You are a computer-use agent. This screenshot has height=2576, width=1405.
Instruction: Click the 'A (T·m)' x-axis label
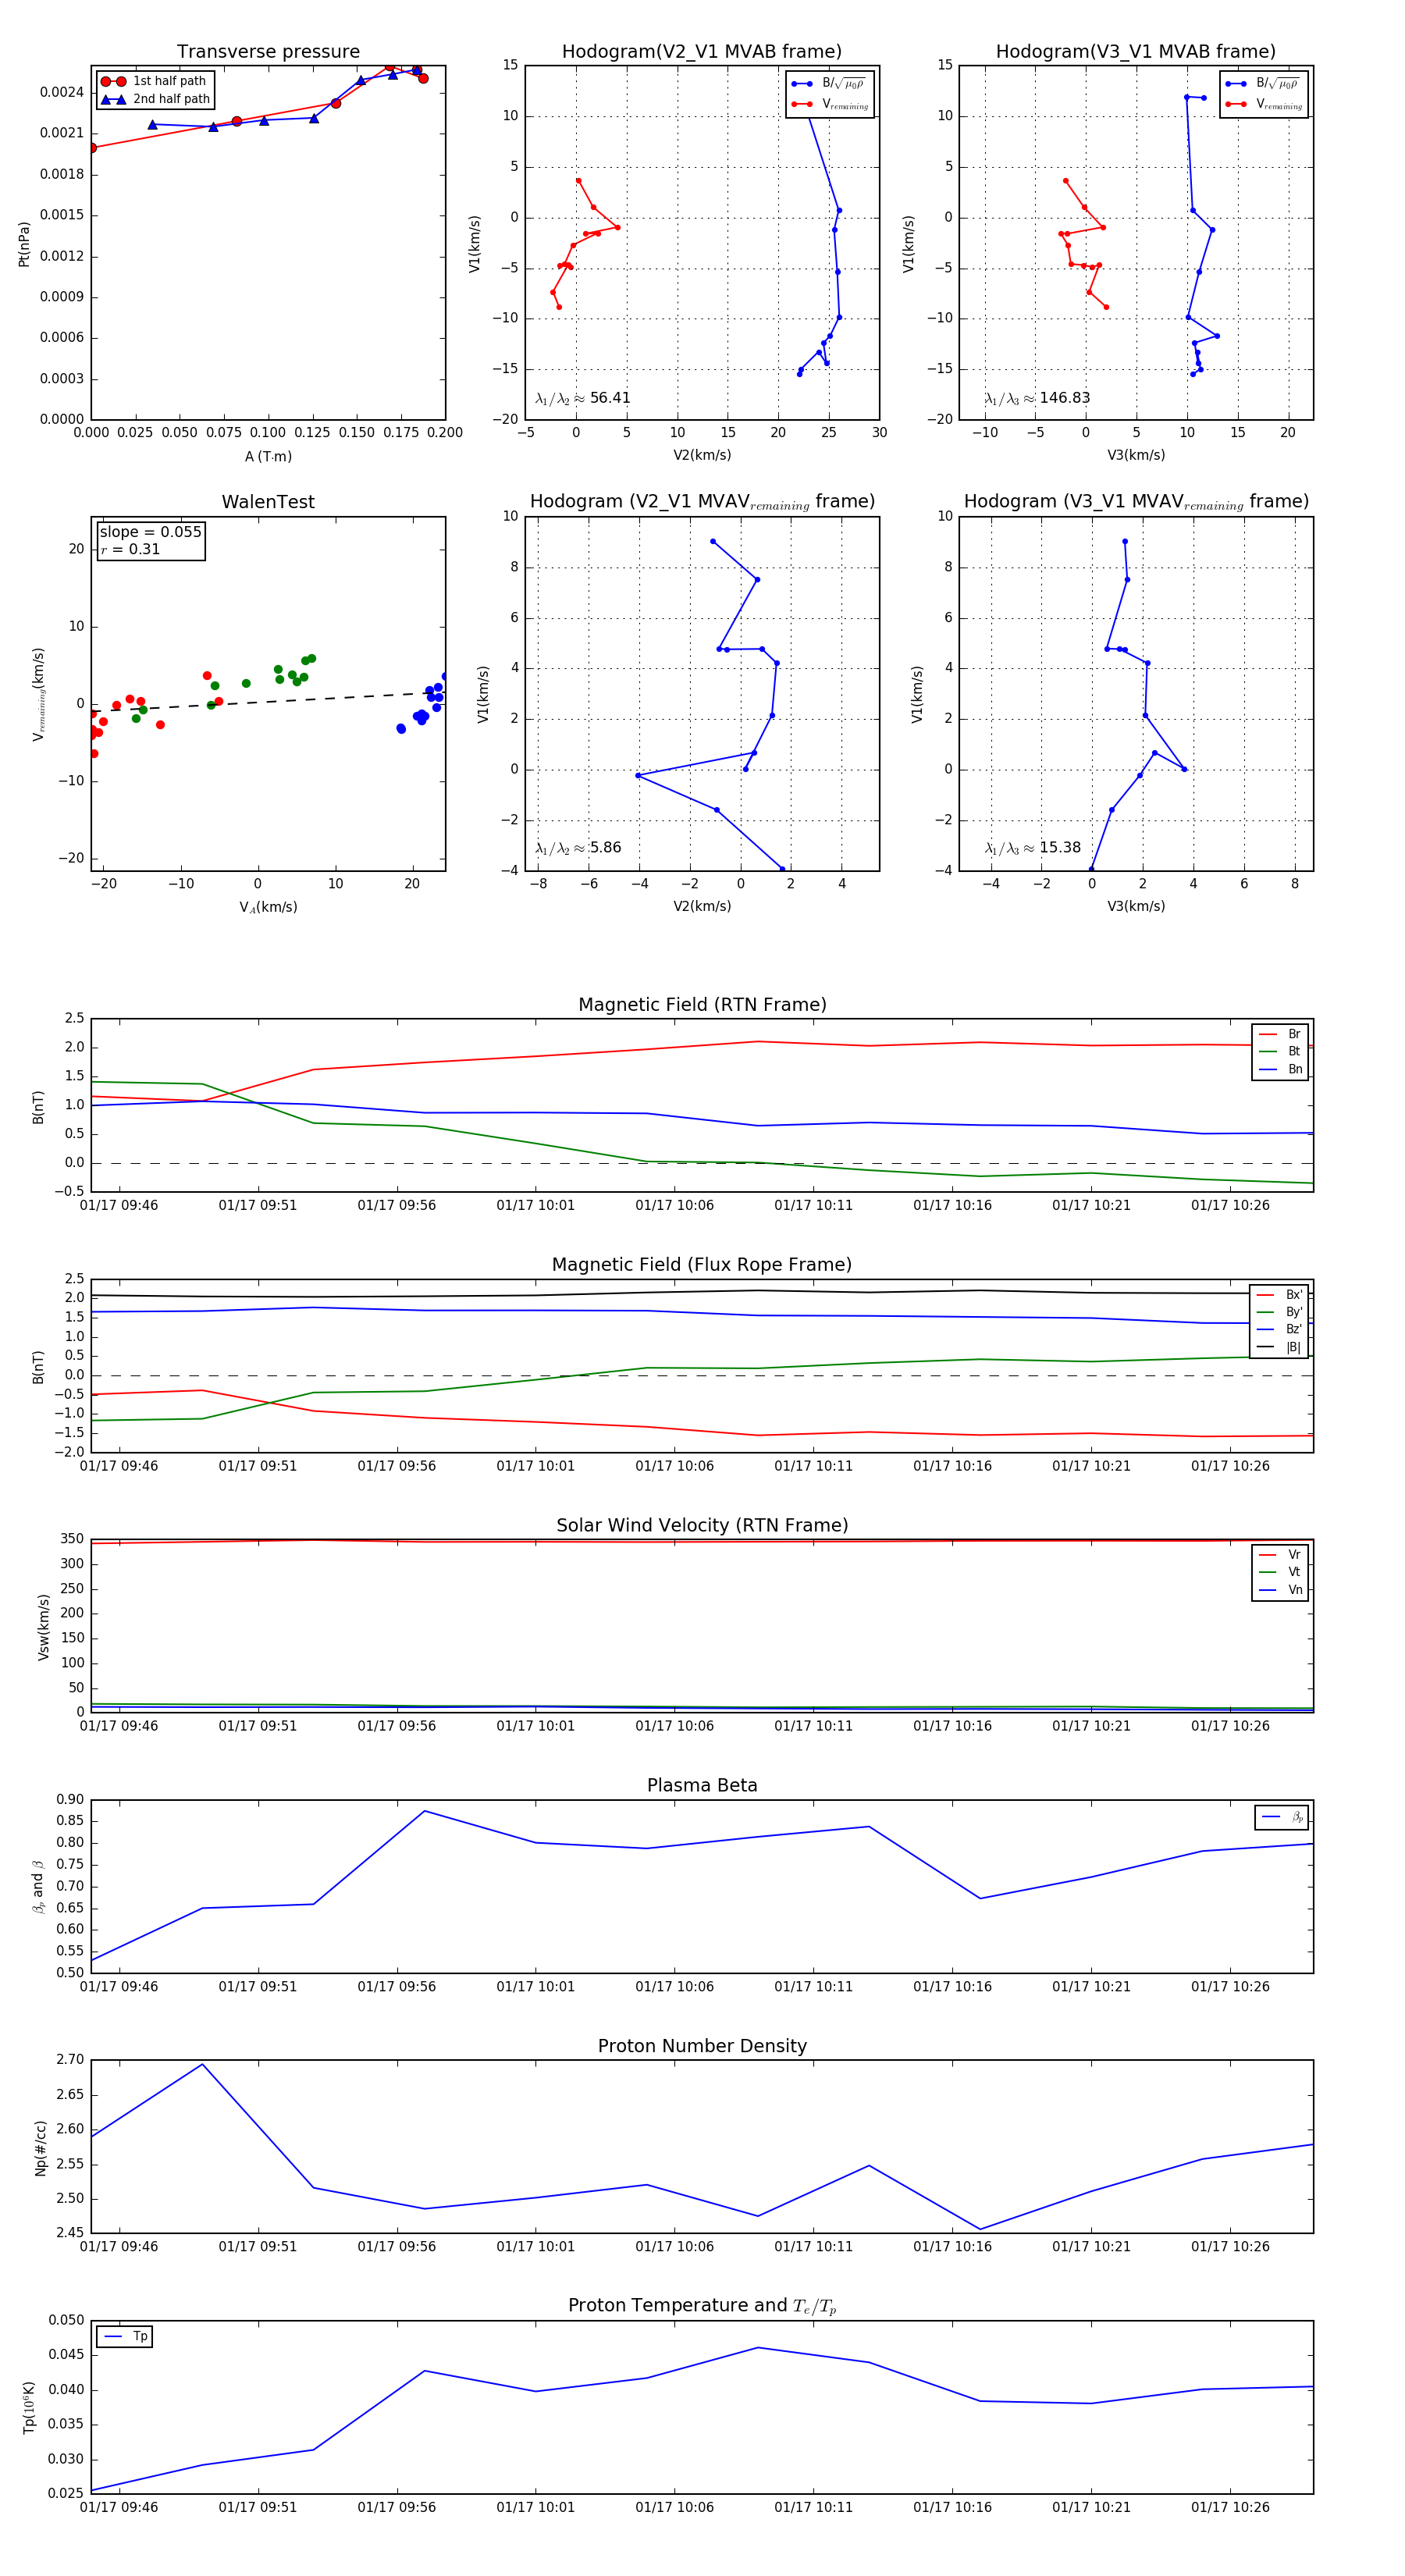click(x=268, y=456)
